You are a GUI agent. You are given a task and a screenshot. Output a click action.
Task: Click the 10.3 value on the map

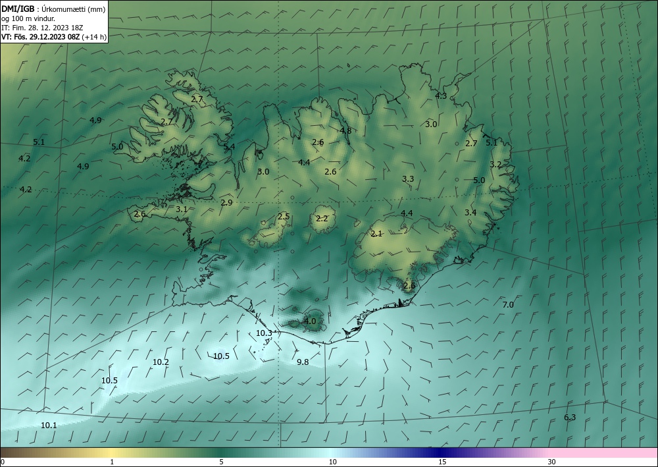[x=264, y=333]
